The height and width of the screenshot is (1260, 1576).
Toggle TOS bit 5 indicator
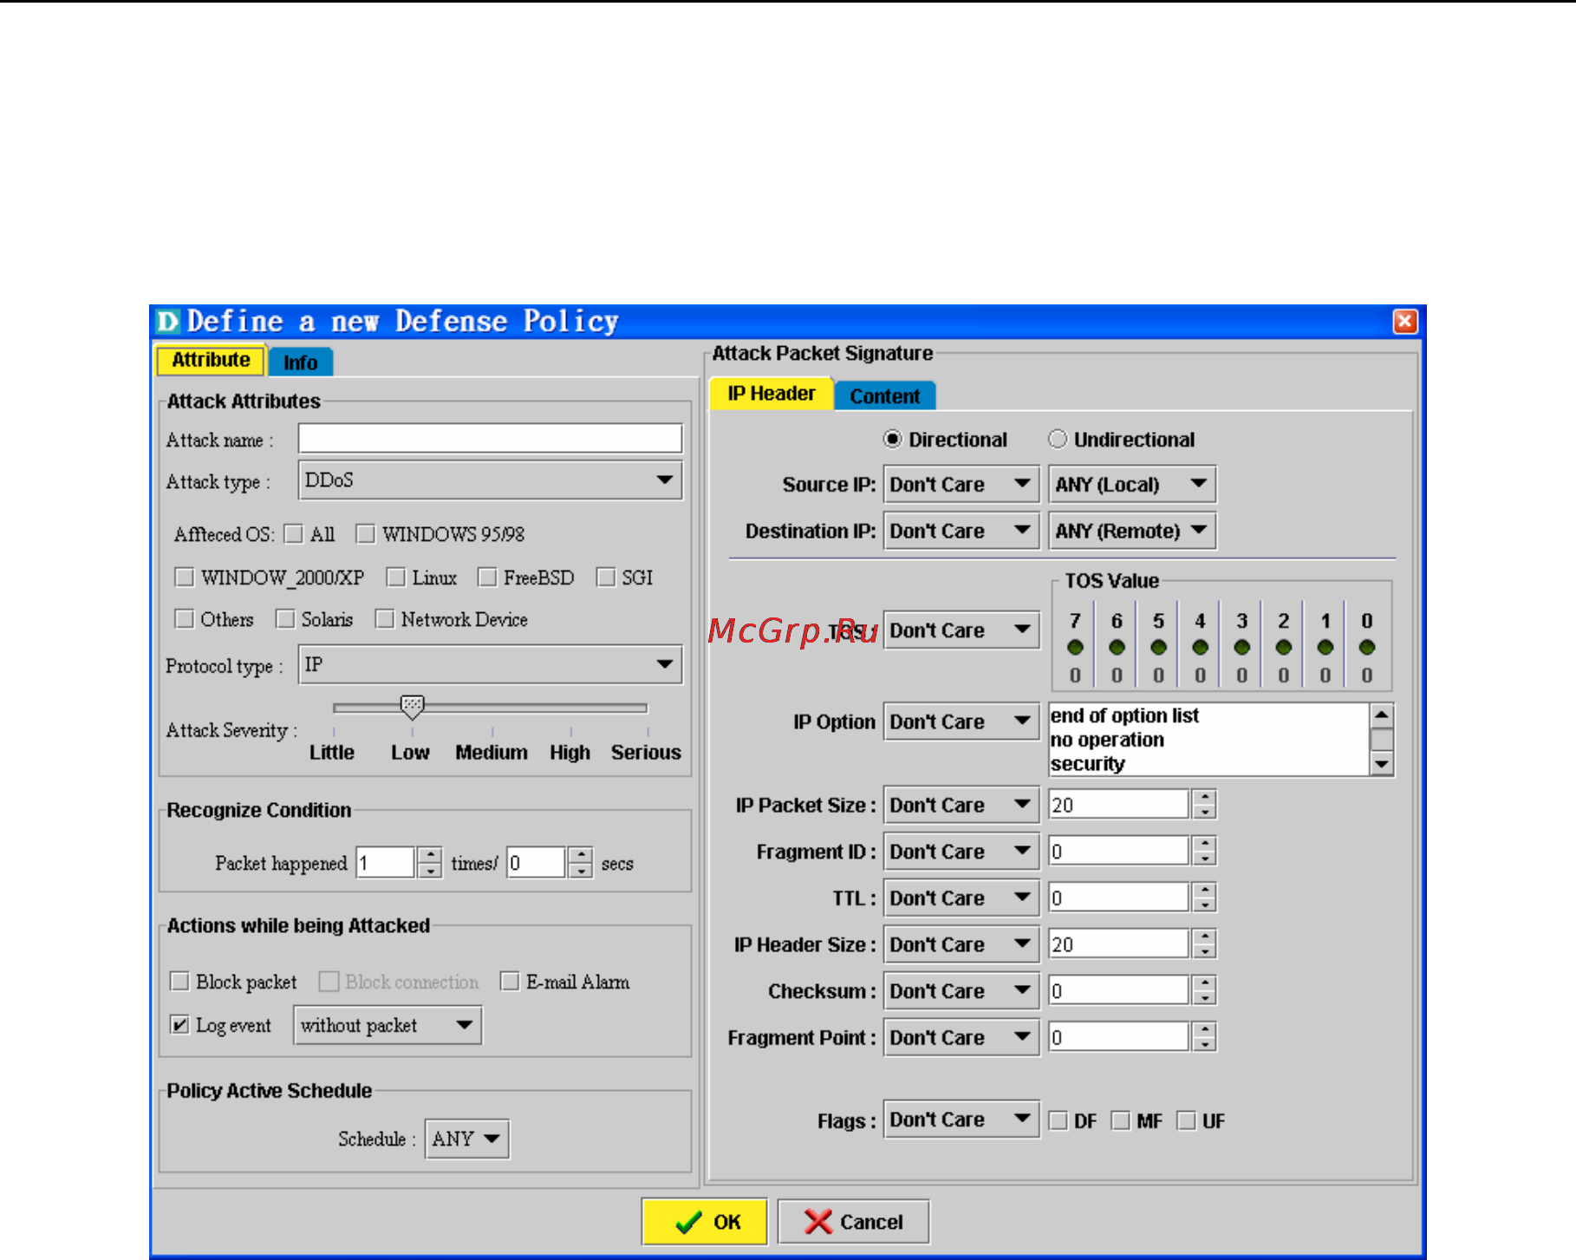[1158, 647]
